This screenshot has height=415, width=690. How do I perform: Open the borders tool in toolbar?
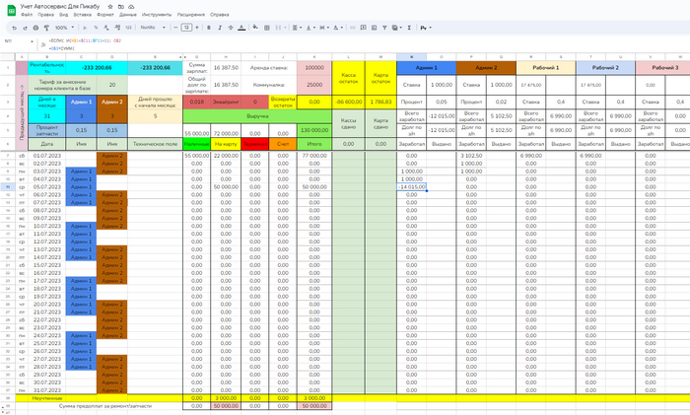pos(265,28)
